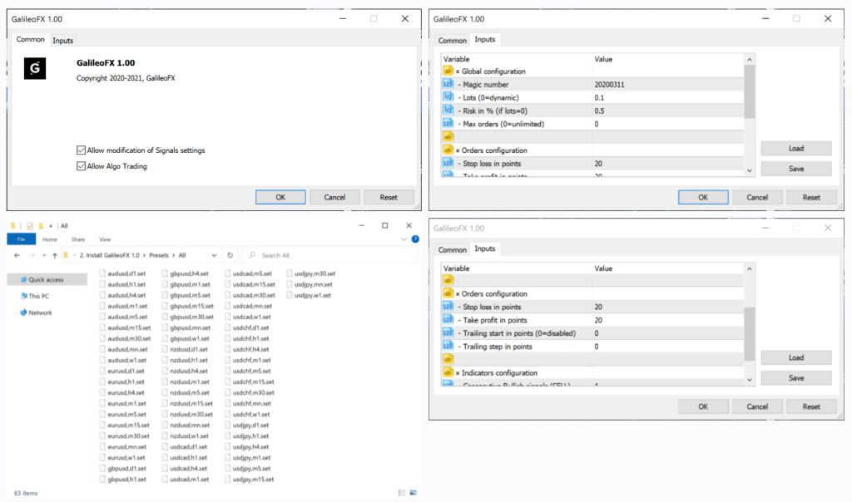Click Load in the Magic number dialog

(796, 148)
